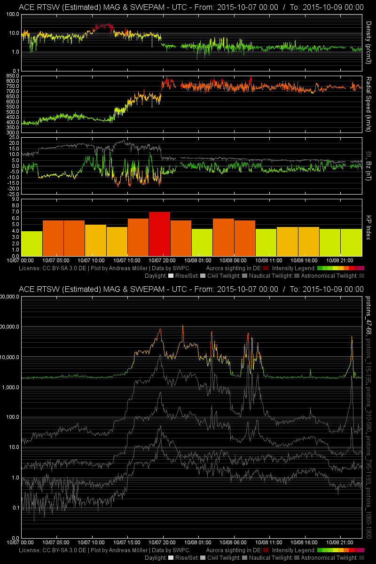The height and width of the screenshot is (564, 376).
Task: Click the Radial Speed (km/s) axis label
Action: (369, 104)
